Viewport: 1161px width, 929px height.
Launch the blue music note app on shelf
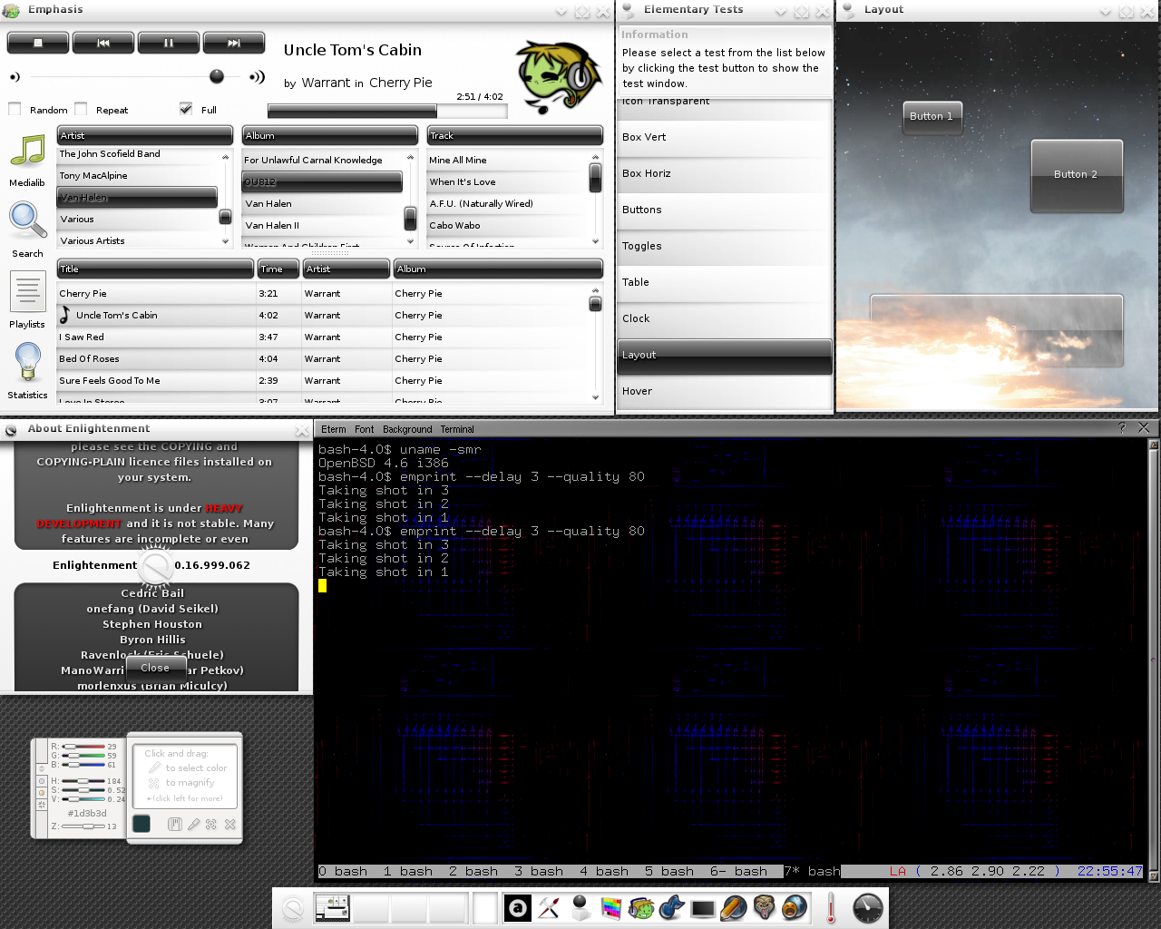tap(672, 908)
